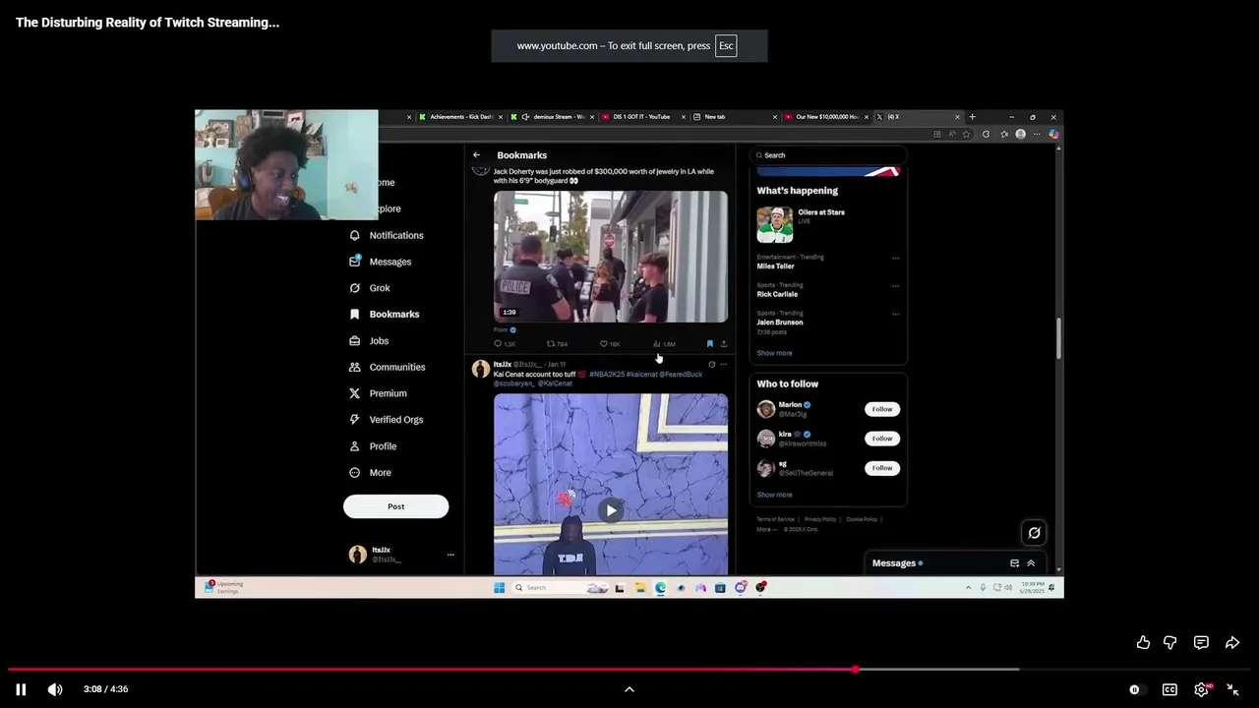Toggle bookmark on Jack Doherty tweet
The image size is (1259, 708).
[x=709, y=344]
